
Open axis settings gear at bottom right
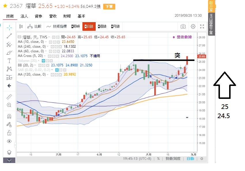[x=202, y=159]
